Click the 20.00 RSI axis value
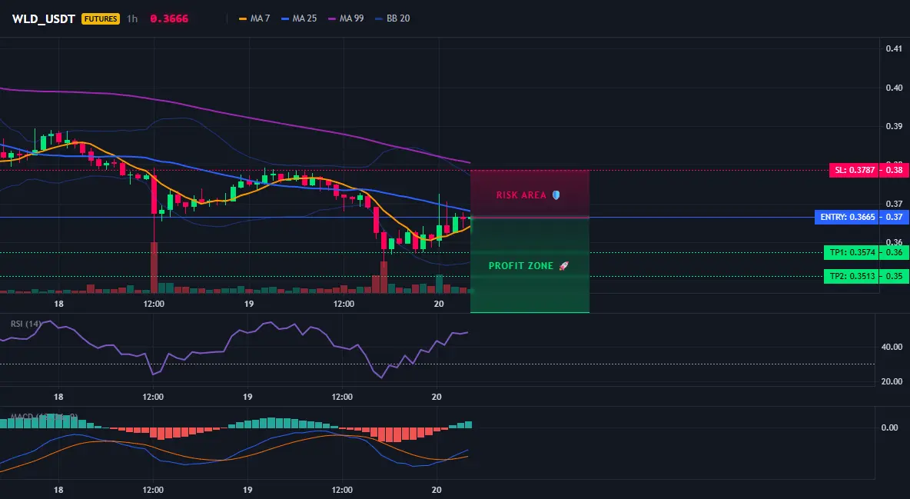 [892, 381]
